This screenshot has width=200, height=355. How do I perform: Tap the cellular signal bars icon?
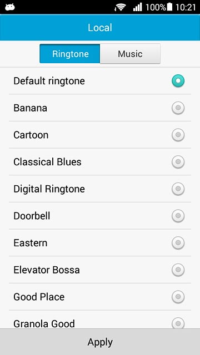click(137, 7)
